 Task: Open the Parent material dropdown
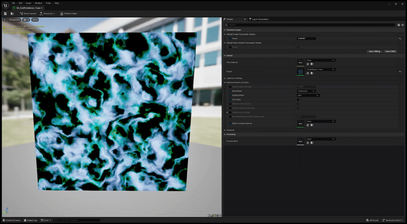click(x=321, y=69)
